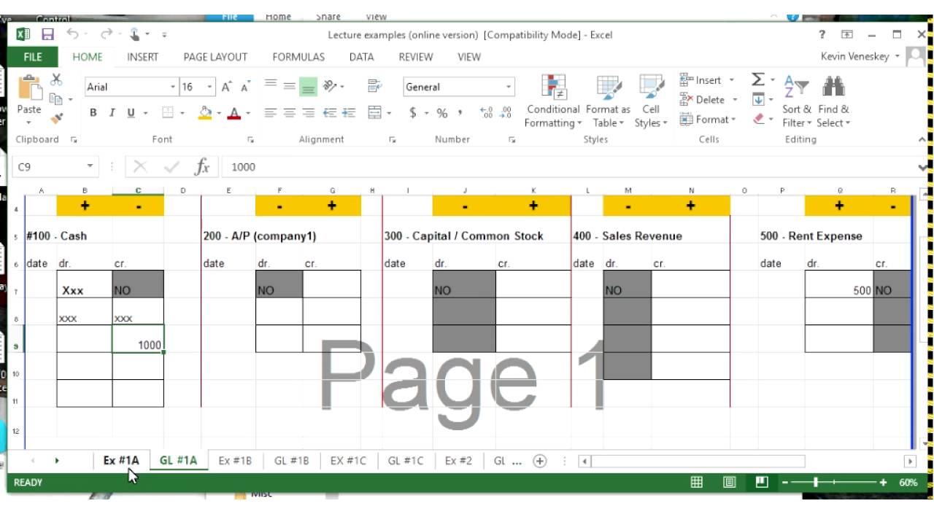Click the horizontal scrollbar right arrow

click(910, 461)
